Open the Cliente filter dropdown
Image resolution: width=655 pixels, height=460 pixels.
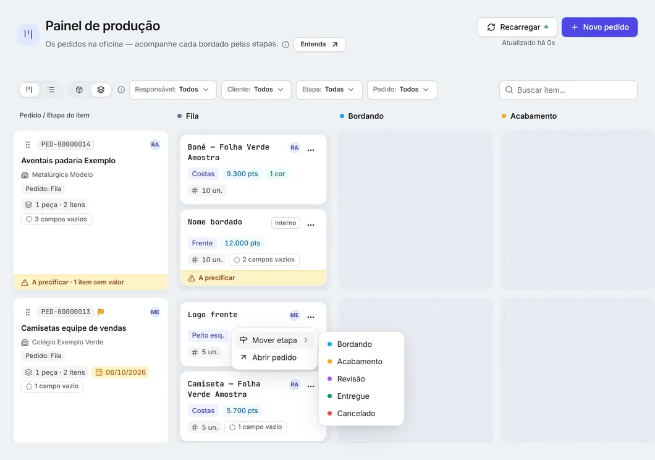tap(256, 90)
